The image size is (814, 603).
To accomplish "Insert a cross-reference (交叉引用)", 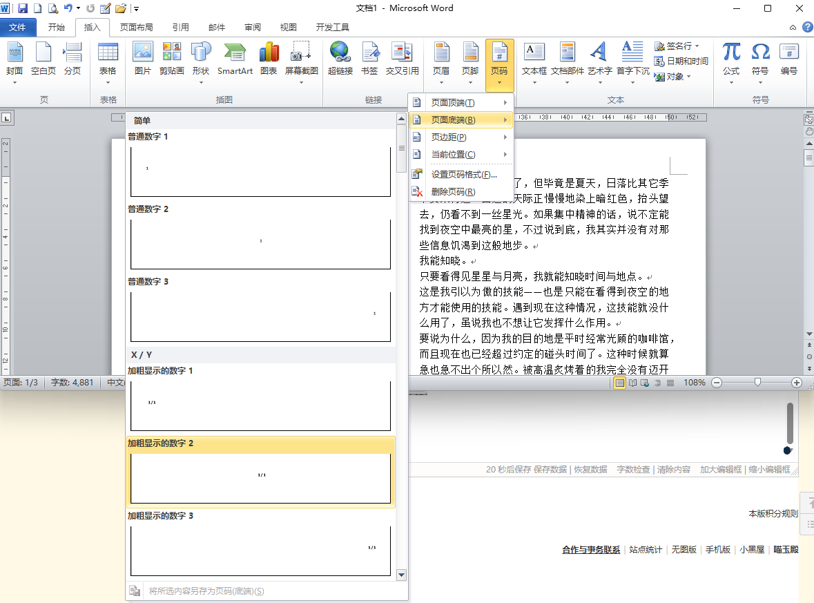I will pyautogui.click(x=403, y=59).
